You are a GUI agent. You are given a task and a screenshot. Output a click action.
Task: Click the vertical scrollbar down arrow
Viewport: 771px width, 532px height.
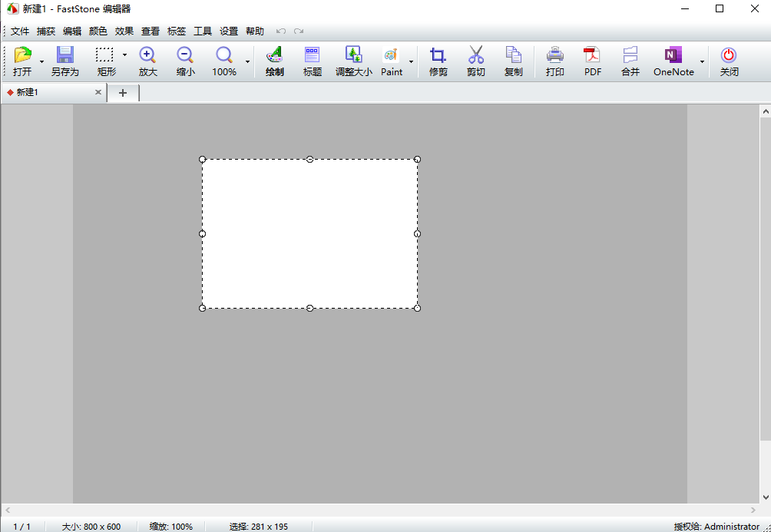[766, 497]
